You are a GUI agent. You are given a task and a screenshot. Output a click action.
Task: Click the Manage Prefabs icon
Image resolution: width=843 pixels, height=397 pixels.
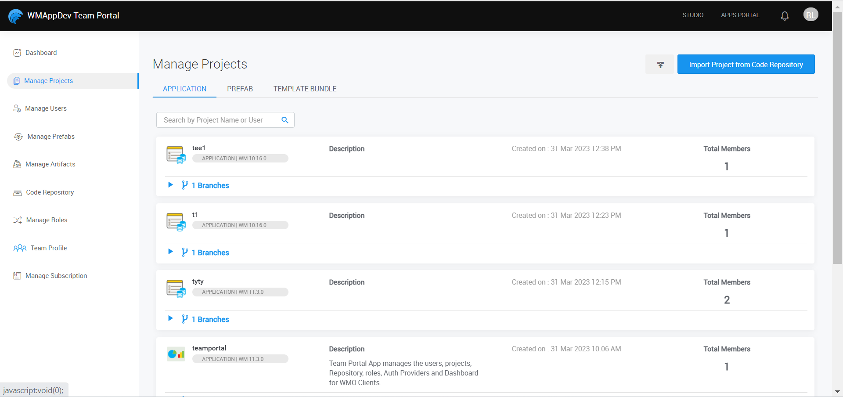tap(18, 137)
